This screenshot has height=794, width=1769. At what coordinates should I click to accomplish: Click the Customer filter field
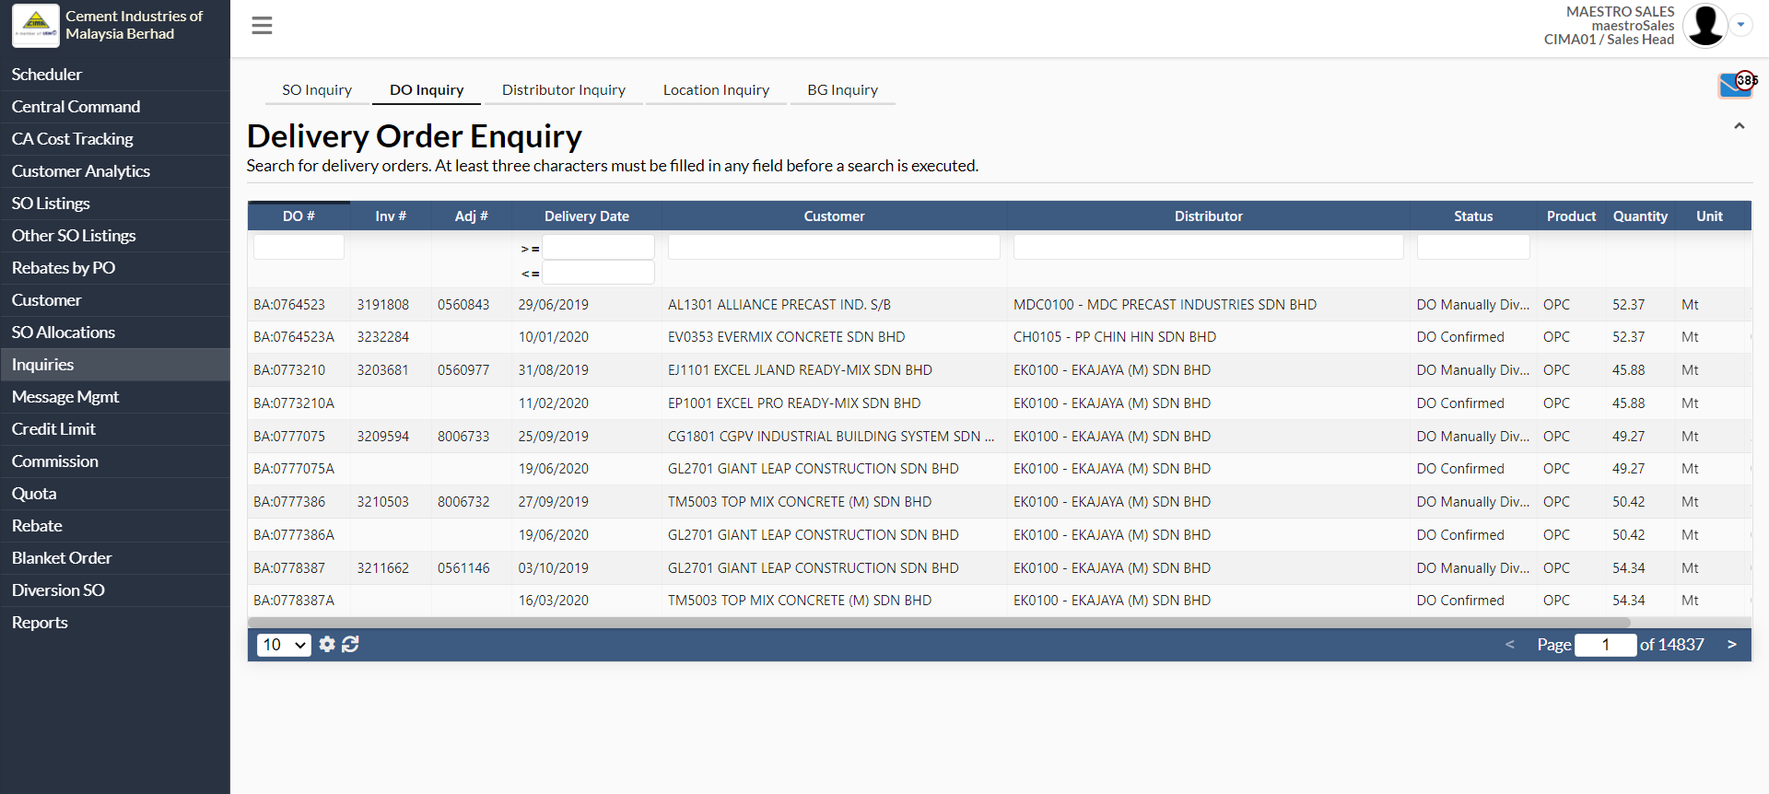834,247
